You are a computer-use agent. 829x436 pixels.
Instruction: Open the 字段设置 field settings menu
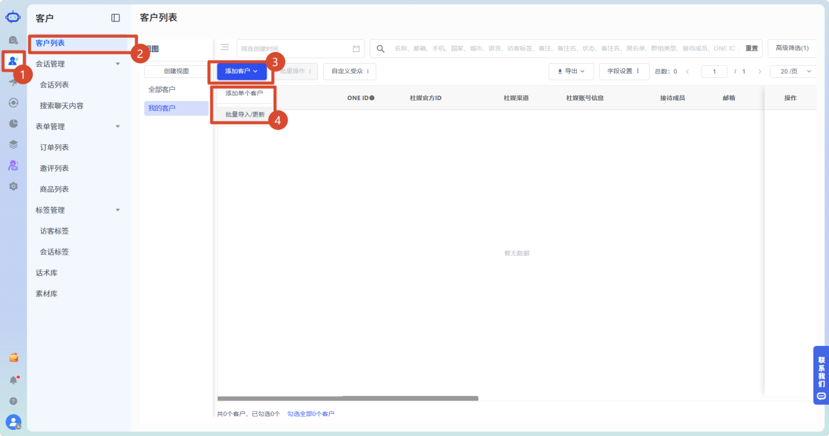(x=624, y=71)
